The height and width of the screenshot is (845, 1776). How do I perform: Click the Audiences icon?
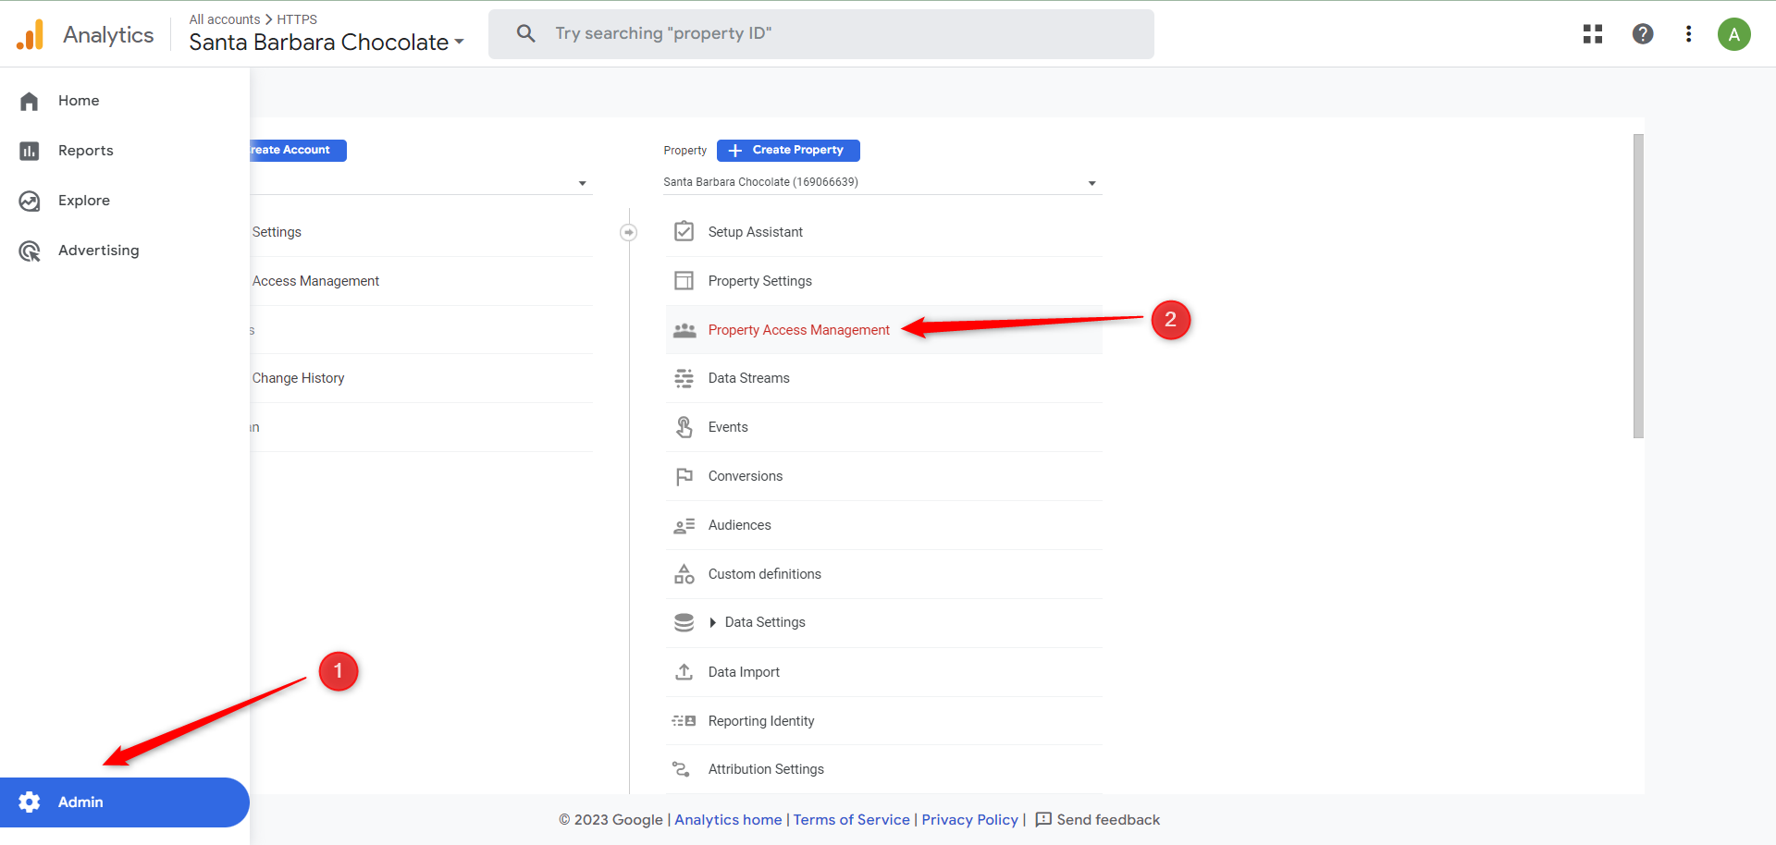pyautogui.click(x=684, y=525)
